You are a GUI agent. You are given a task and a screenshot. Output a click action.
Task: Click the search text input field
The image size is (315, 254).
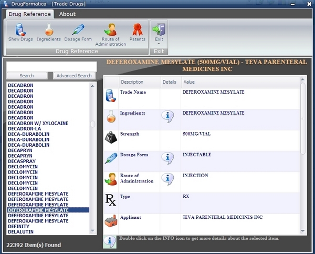50,66
